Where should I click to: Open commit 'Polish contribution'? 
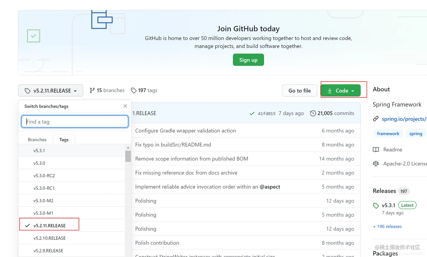pos(157,243)
